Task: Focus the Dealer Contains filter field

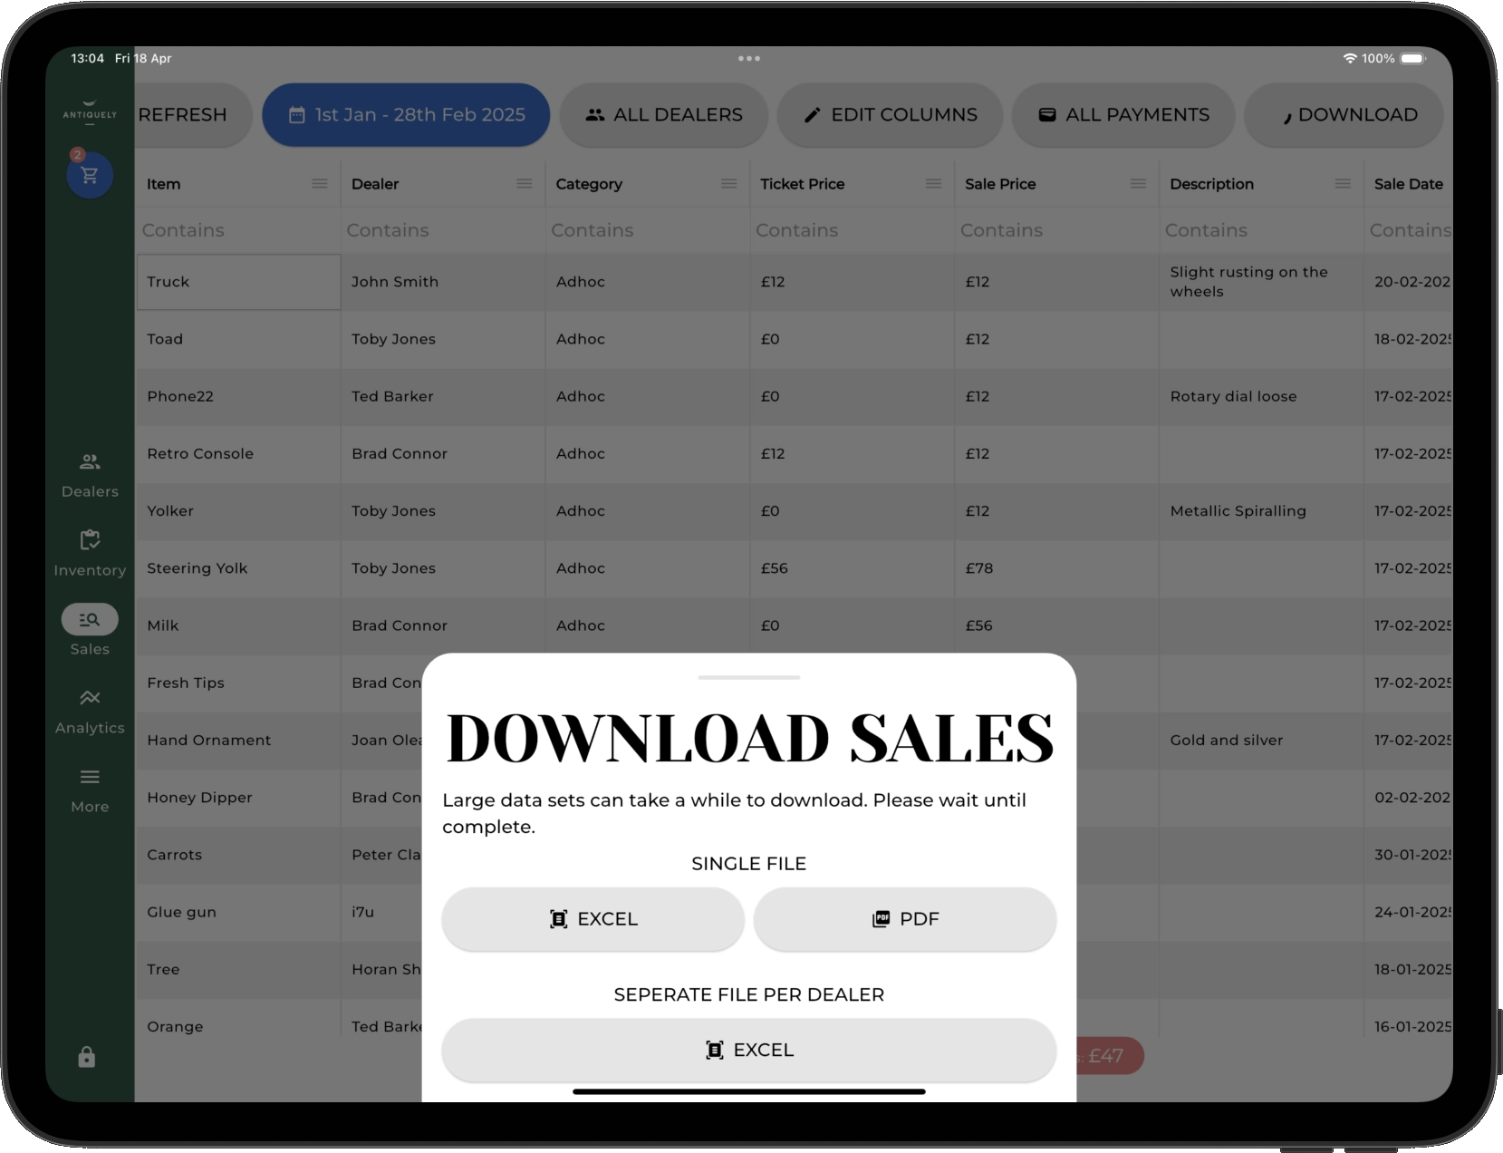Action: coord(443,230)
